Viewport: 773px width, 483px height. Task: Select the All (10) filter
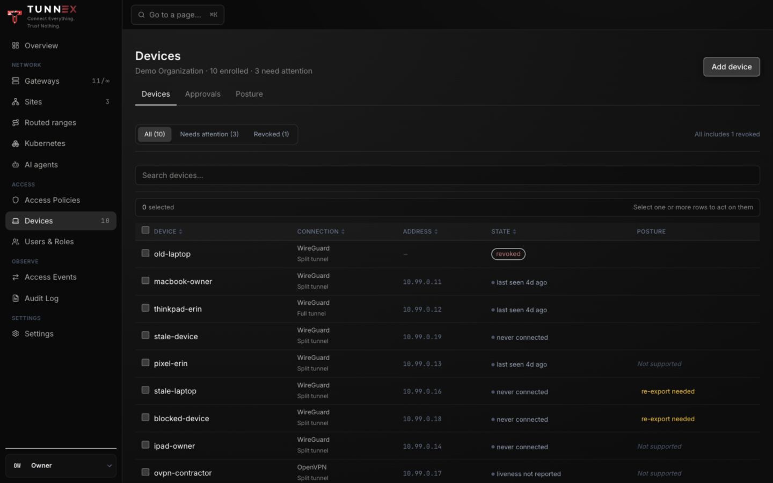(x=155, y=134)
